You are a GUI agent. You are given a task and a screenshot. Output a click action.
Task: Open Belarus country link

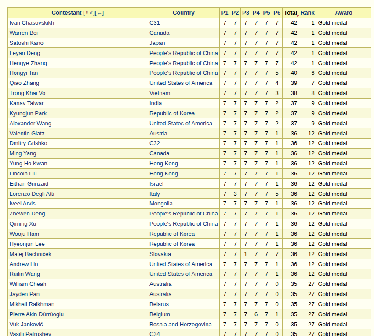(x=159, y=304)
